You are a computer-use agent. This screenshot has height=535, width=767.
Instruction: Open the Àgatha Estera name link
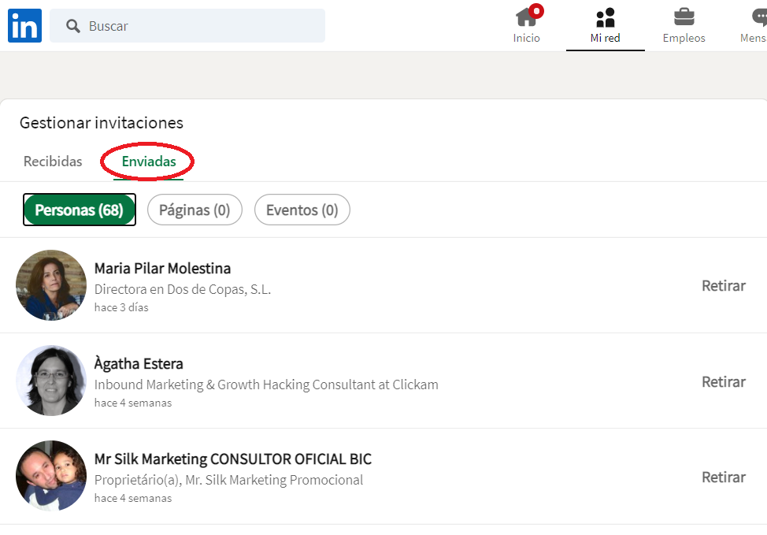[139, 364]
